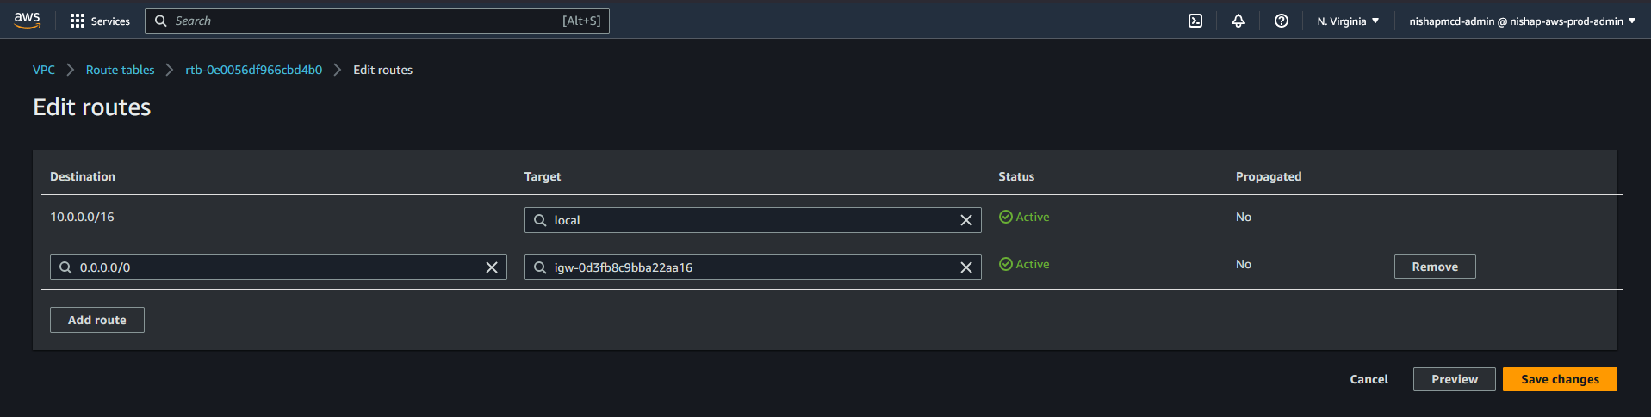Open the igw-0d3fb8c9bba22aa16 target combo box
This screenshot has height=417, width=1651.
click(741, 267)
